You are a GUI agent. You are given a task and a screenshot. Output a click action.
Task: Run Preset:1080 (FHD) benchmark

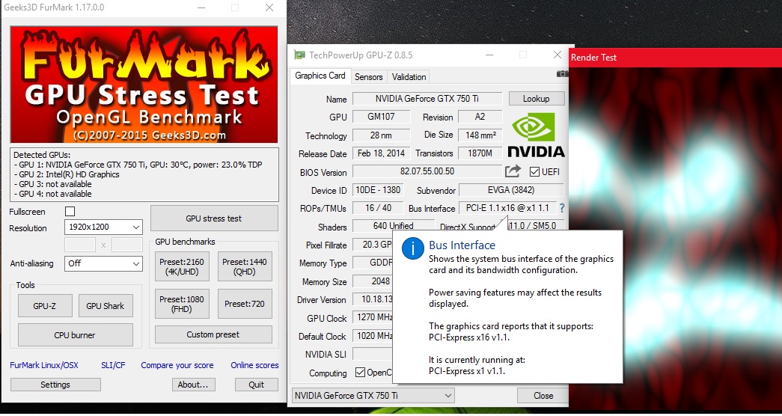[x=182, y=304]
